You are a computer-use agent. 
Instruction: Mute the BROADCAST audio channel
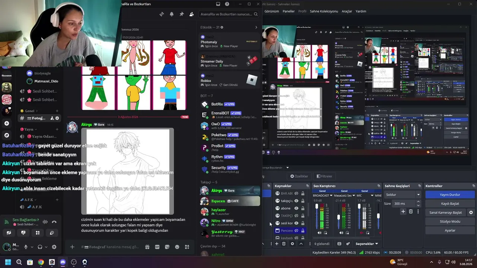point(319,233)
